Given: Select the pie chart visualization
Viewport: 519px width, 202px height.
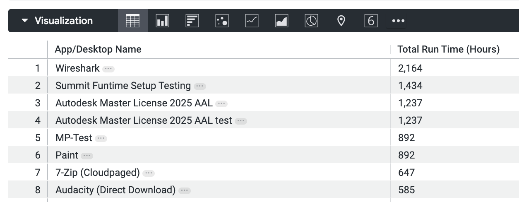Looking at the screenshot, I should click(x=311, y=21).
